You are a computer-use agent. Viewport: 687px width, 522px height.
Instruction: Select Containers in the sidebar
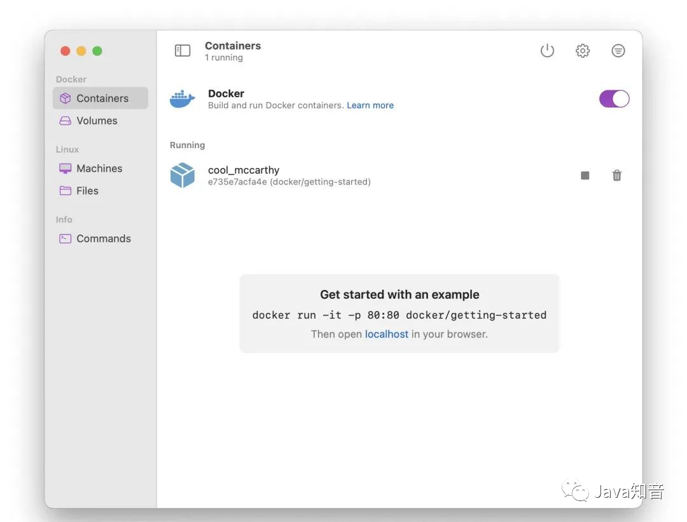101,99
